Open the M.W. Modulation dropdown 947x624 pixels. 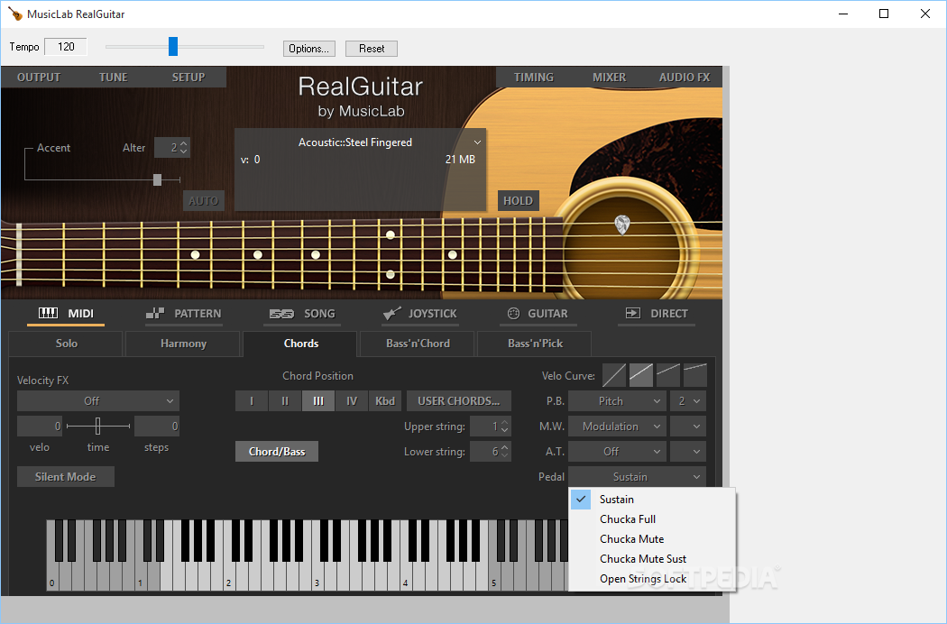pos(617,427)
